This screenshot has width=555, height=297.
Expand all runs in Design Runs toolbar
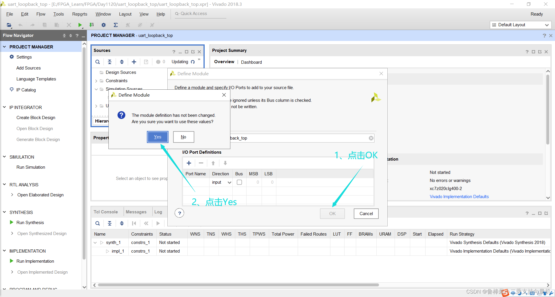122,223
